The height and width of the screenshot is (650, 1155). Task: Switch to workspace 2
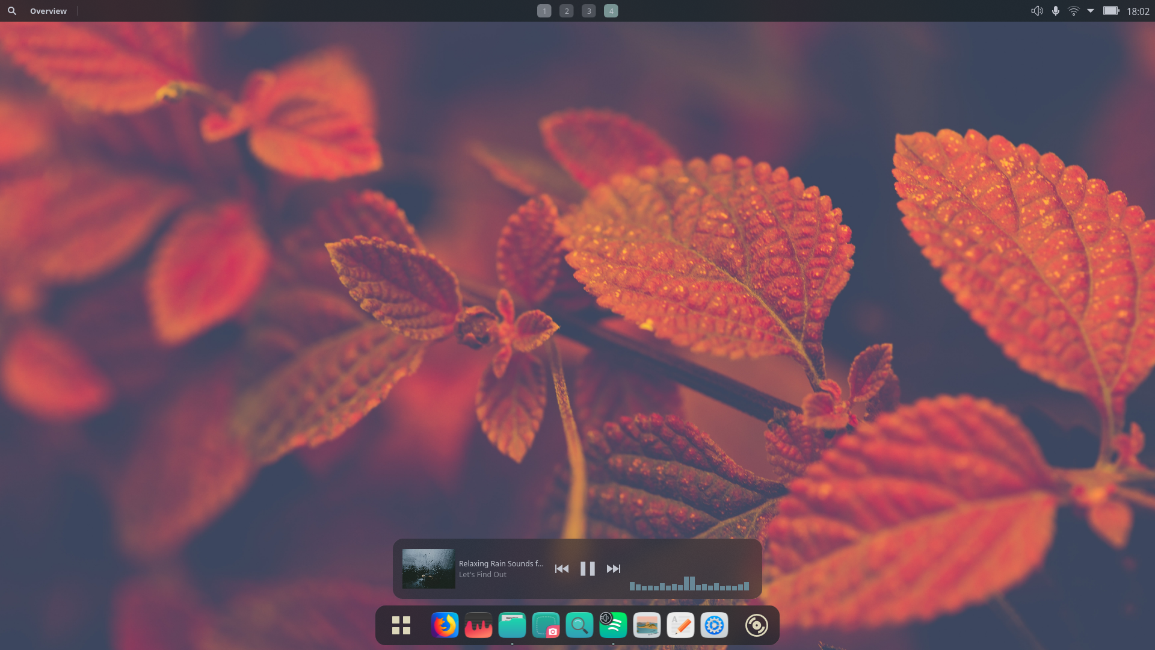(x=566, y=11)
